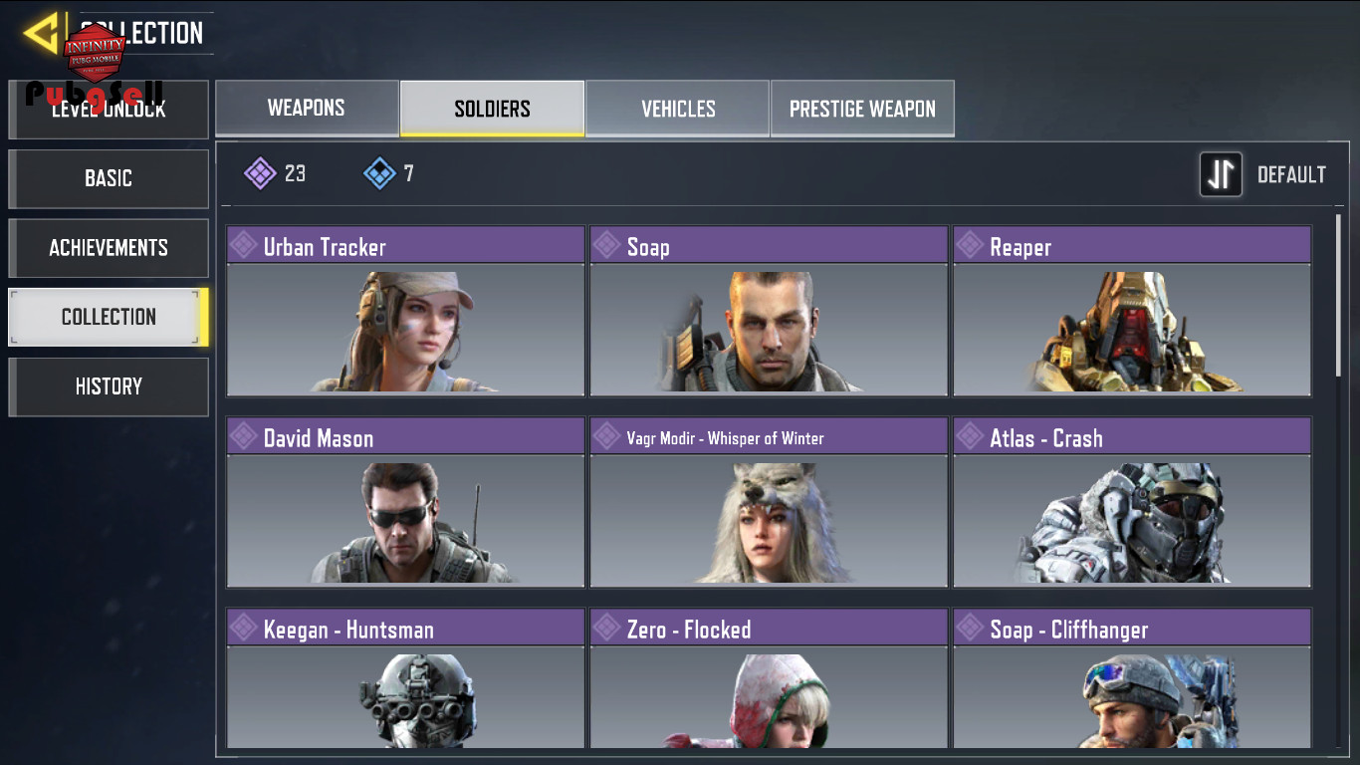The width and height of the screenshot is (1360, 765).
Task: Go to the HISTORY section
Action: [109, 386]
